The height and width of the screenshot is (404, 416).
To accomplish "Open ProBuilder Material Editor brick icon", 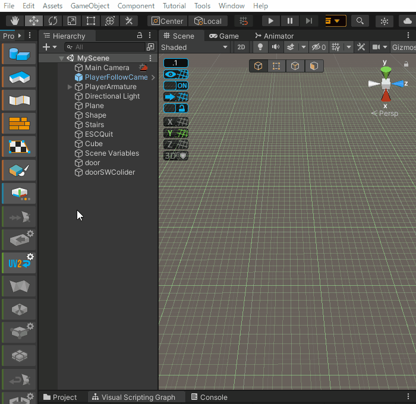I will [19, 124].
